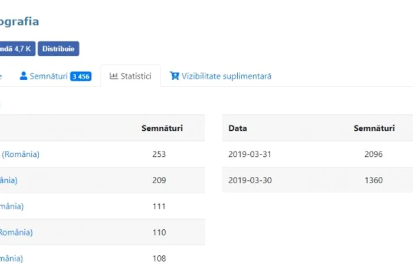Screen dimensions: 413x267
Task: Open the Vizibilitate suplimentară tab
Action: (x=221, y=76)
